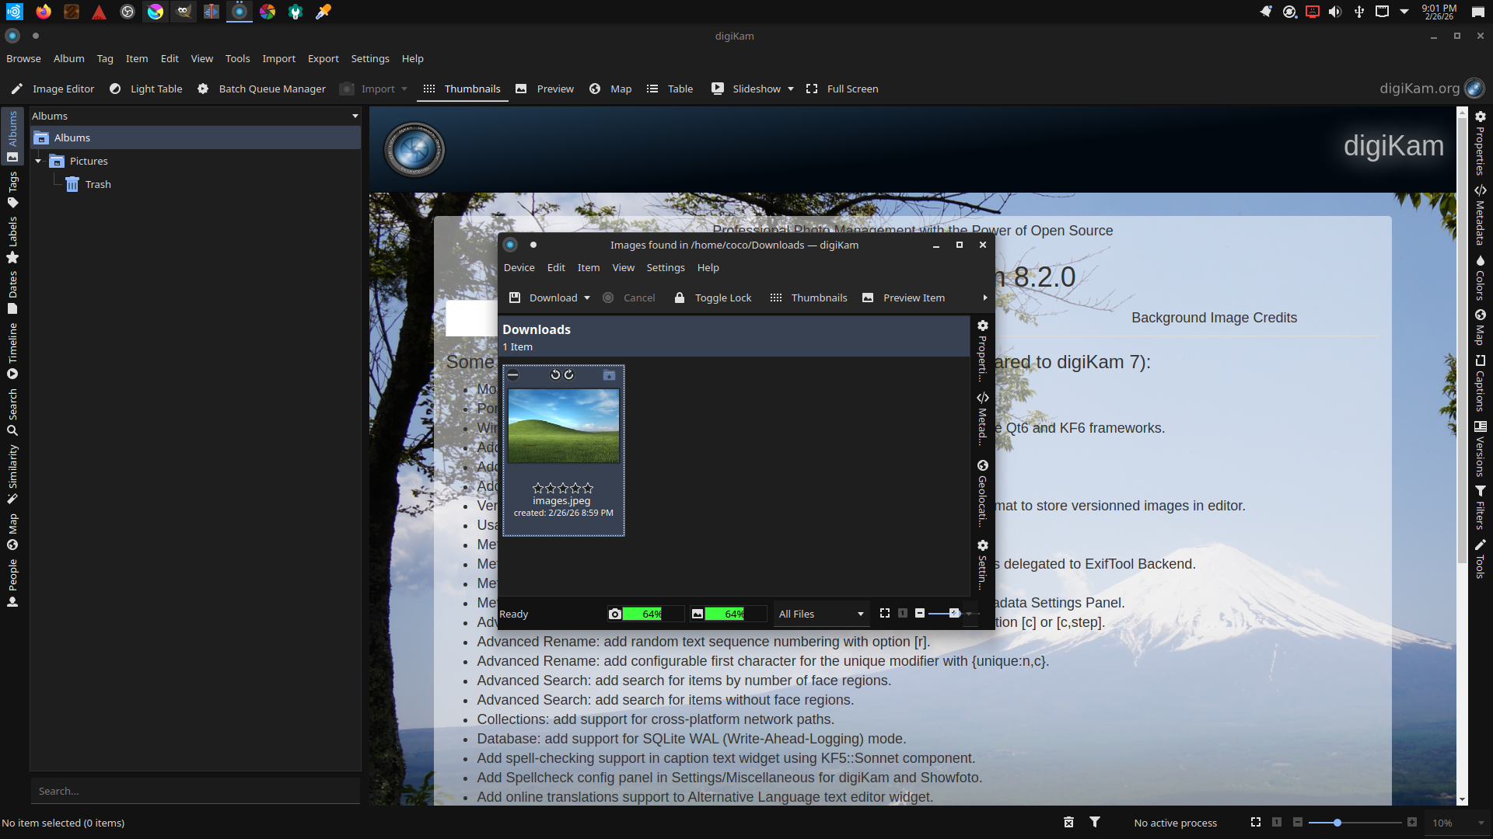Open the Item menu in import window

coord(589,267)
